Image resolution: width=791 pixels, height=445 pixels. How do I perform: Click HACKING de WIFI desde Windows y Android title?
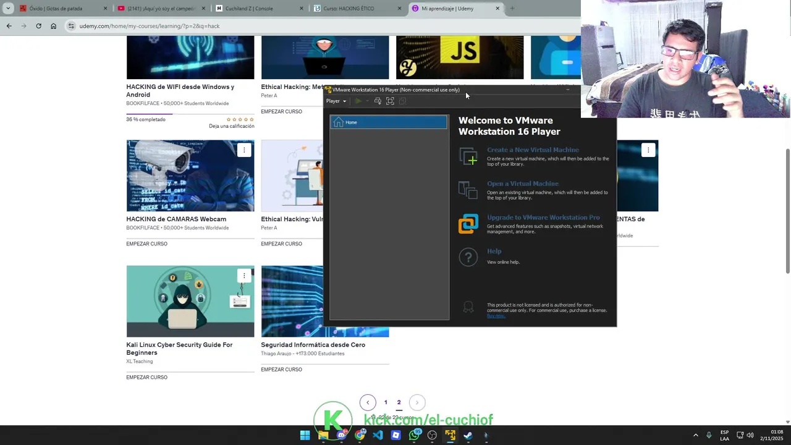point(180,91)
